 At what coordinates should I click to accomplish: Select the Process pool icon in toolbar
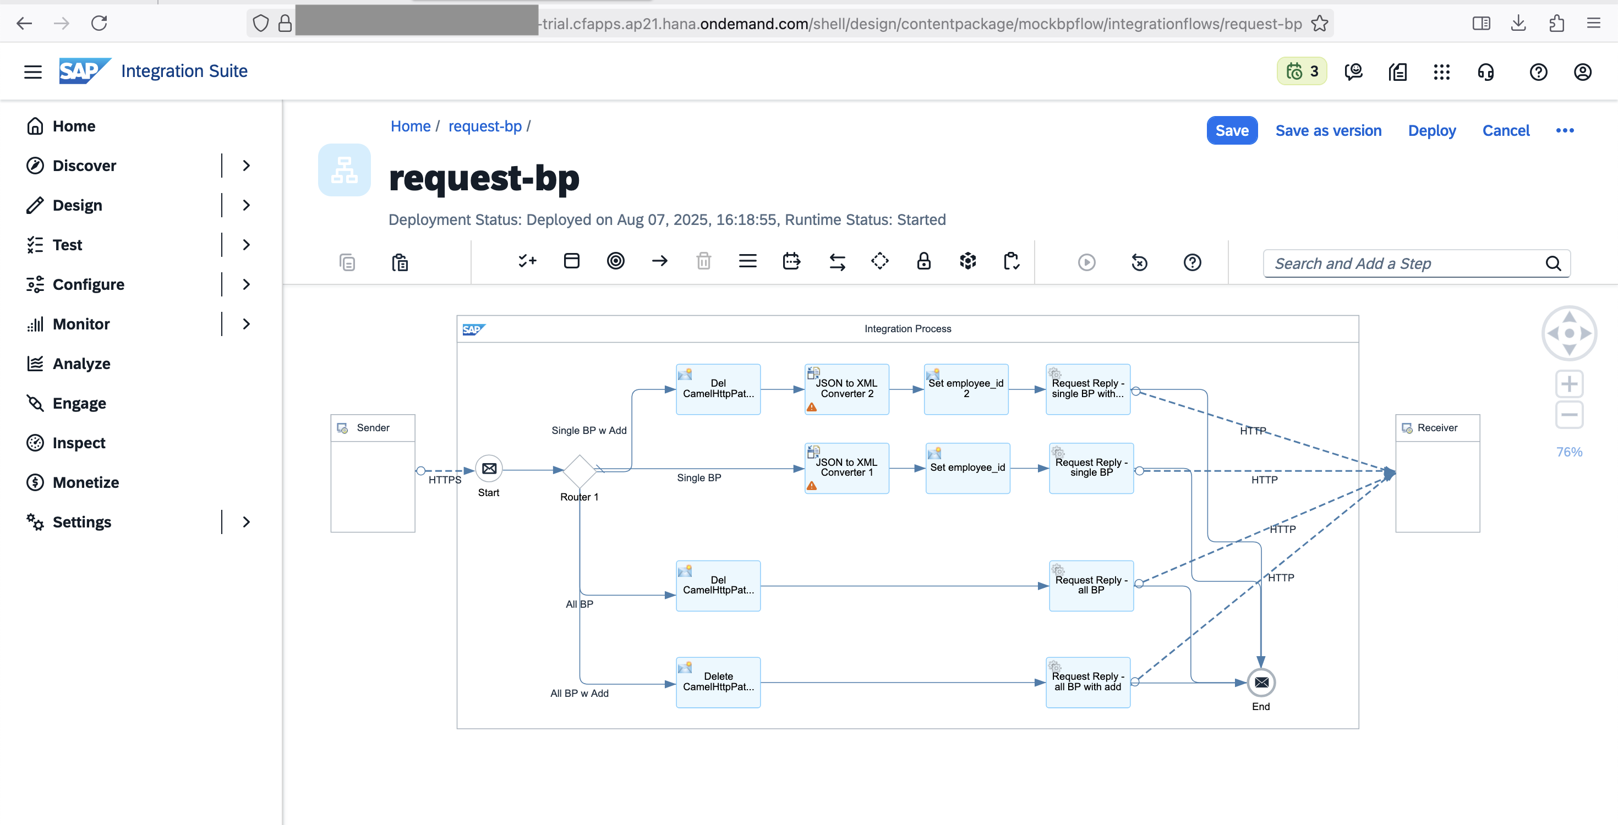click(x=572, y=261)
